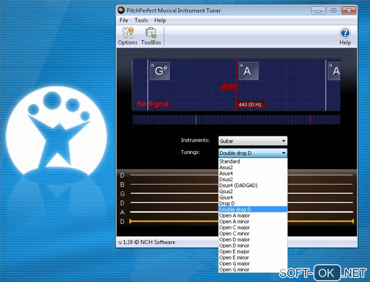Open the Tools menu
The height and width of the screenshot is (282, 370).
(x=141, y=20)
